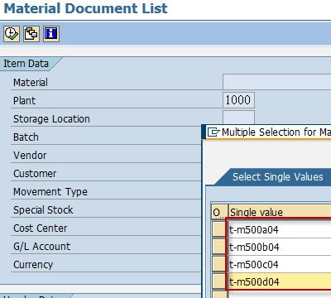Open the Select Single Values tab

[x=277, y=177]
